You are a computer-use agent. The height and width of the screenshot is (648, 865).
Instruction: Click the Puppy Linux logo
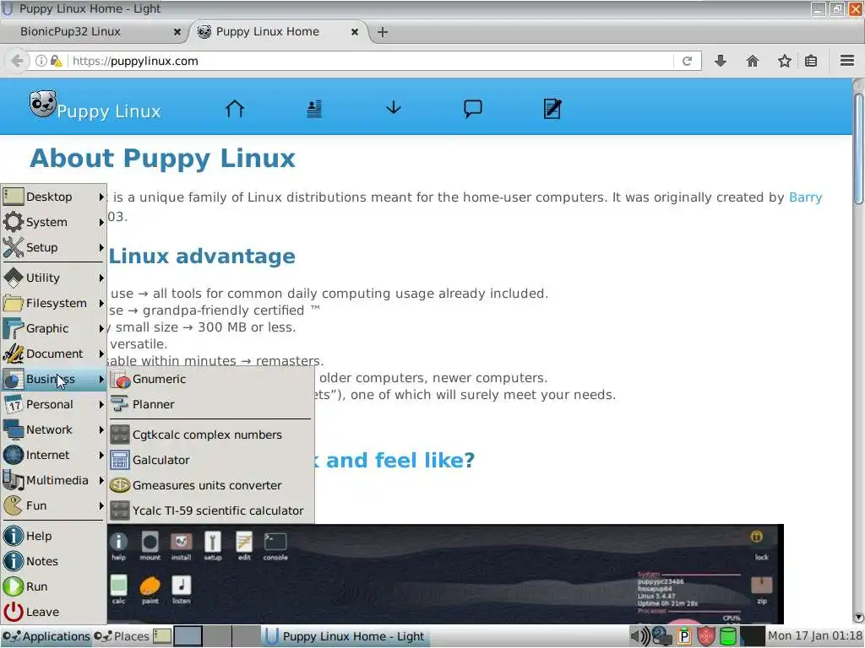tap(95, 105)
